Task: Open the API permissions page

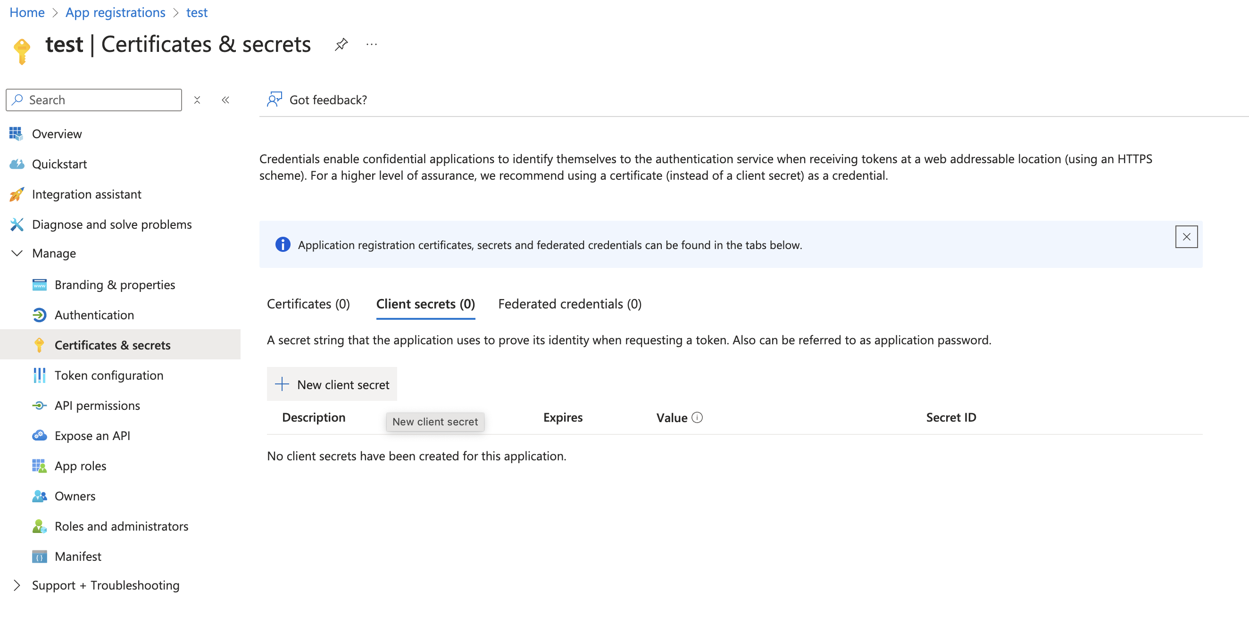Action: [x=97, y=405]
